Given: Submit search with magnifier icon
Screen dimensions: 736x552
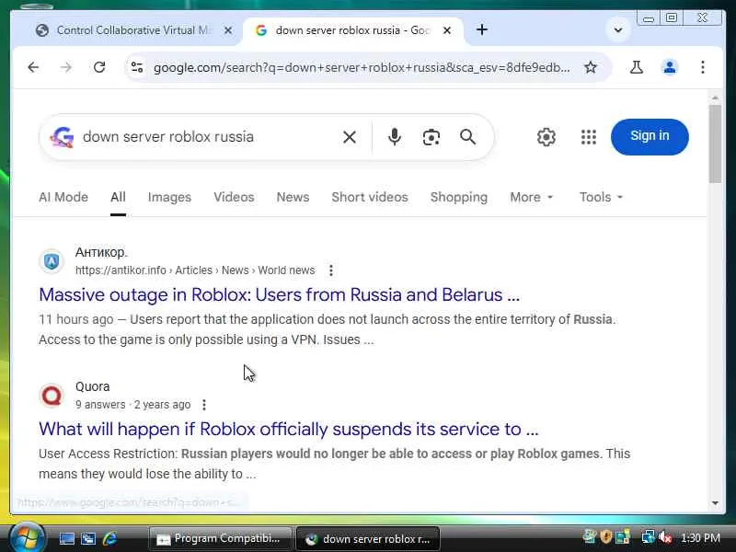Looking at the screenshot, I should [467, 137].
